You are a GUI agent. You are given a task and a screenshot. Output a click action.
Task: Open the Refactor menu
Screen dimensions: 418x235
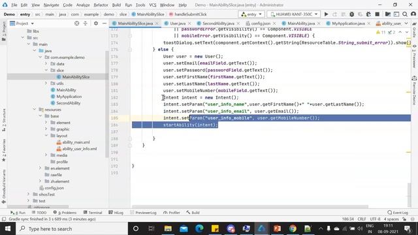[x=101, y=5]
